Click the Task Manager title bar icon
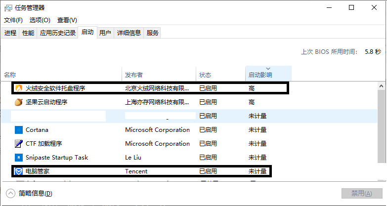 click(8, 8)
